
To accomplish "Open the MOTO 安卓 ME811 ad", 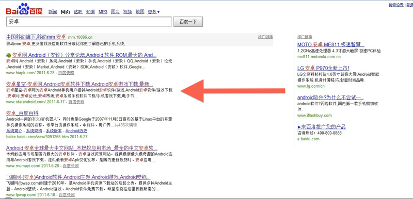I will point(331,44).
